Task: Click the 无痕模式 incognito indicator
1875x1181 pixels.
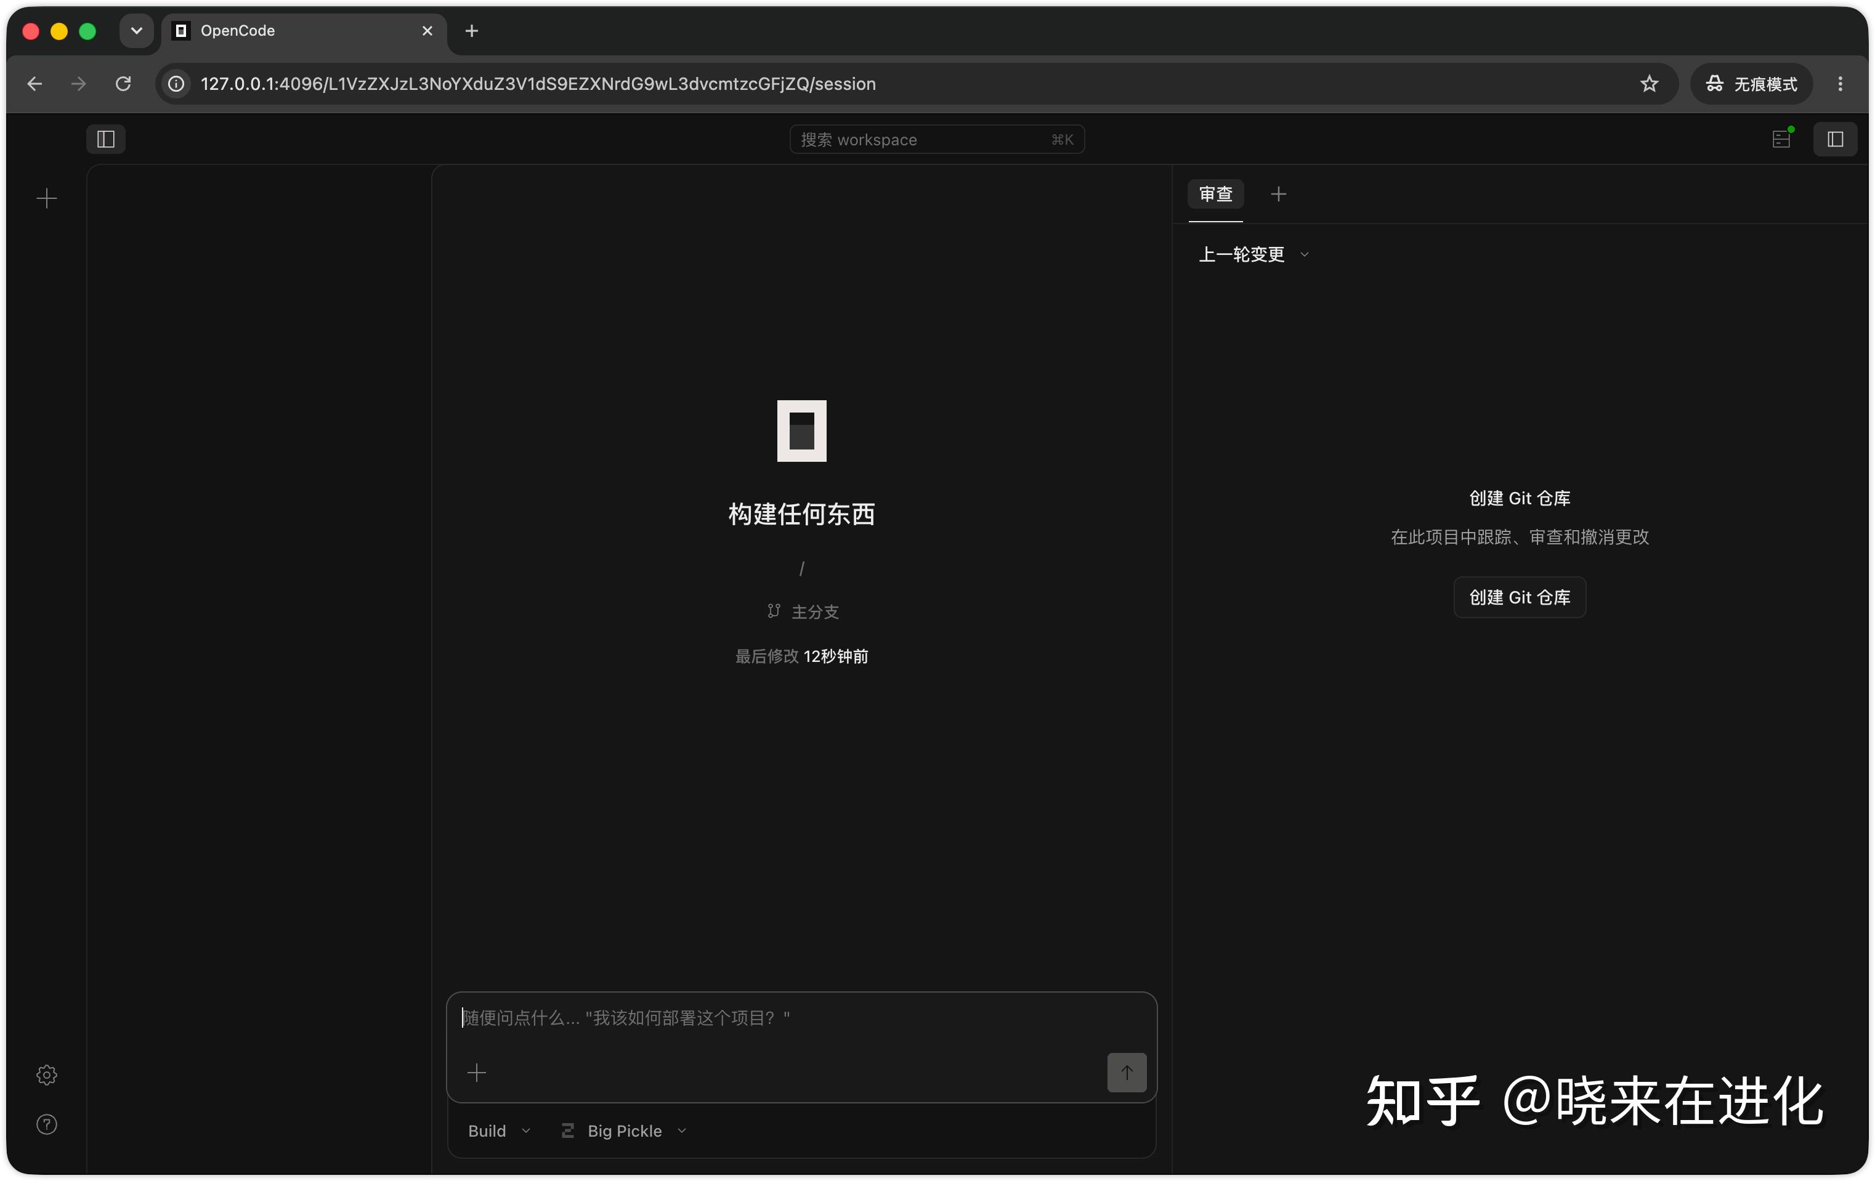Action: pos(1751,83)
